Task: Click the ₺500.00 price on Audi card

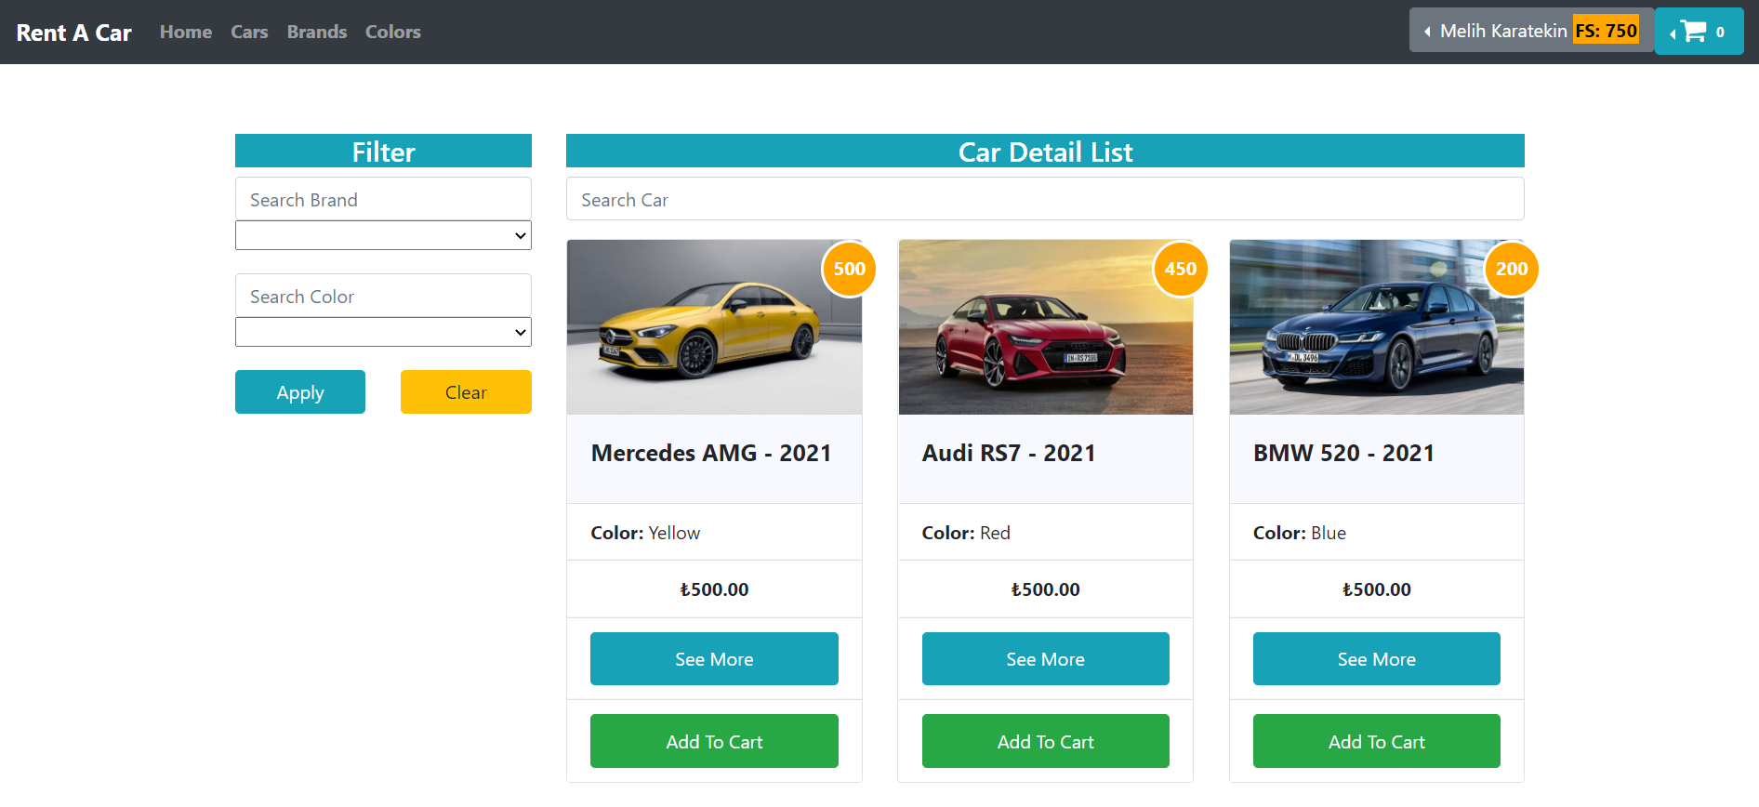Action: [1045, 589]
